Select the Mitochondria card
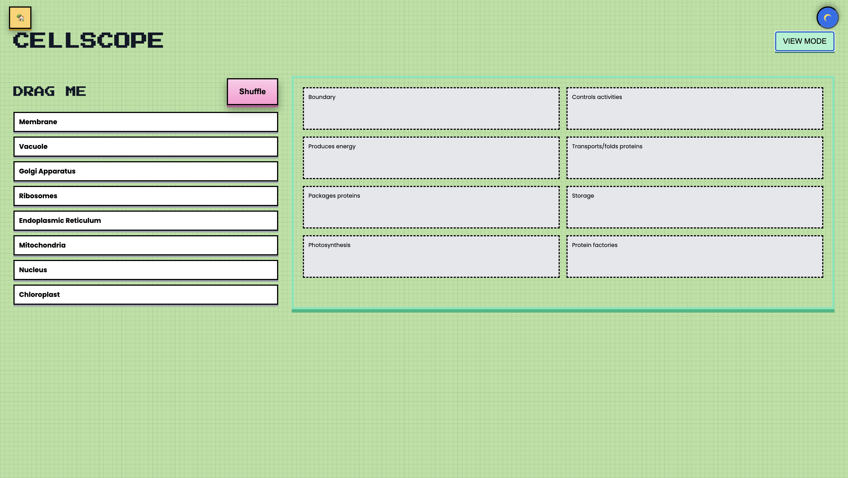This screenshot has width=848, height=478. tap(146, 245)
